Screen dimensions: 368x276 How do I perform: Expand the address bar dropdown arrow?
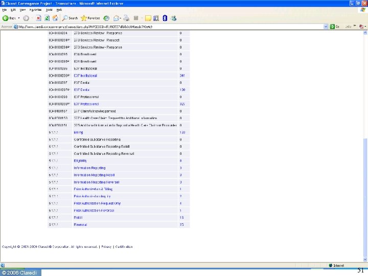point(326,27)
